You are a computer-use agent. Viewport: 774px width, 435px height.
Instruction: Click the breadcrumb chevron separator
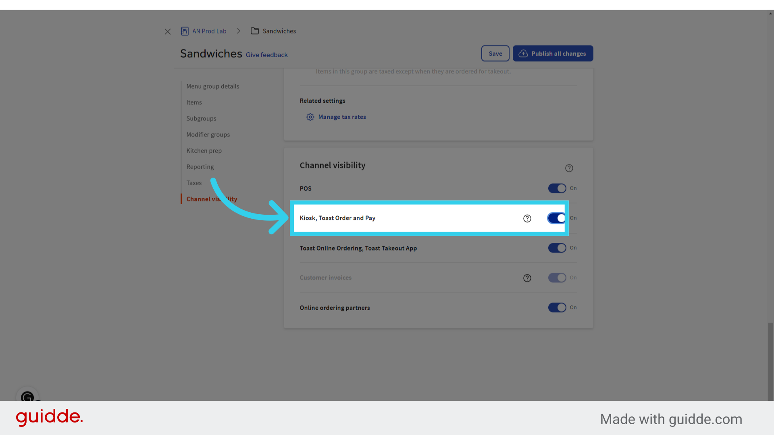pyautogui.click(x=239, y=31)
